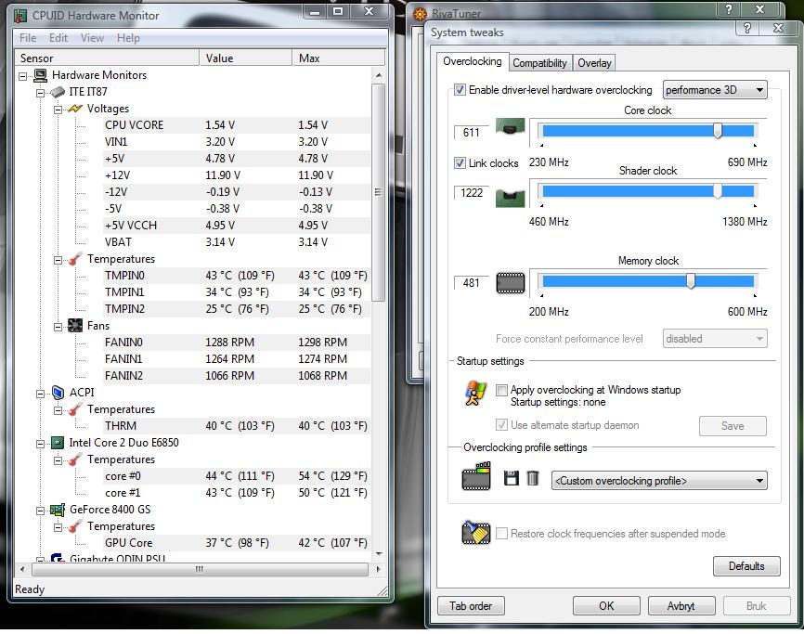Click the Fans fan icon
Image resolution: width=804 pixels, height=634 pixels.
click(x=75, y=326)
